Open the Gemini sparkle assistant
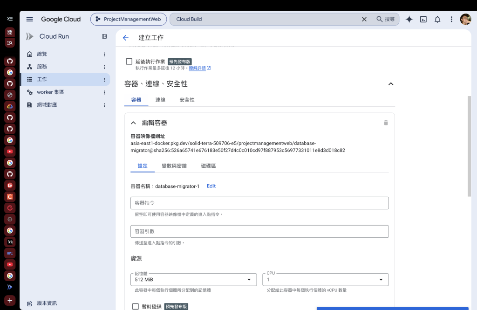This screenshot has width=477, height=310. 409,19
